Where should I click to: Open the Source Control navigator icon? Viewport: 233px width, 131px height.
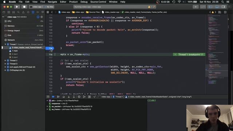click(9, 12)
